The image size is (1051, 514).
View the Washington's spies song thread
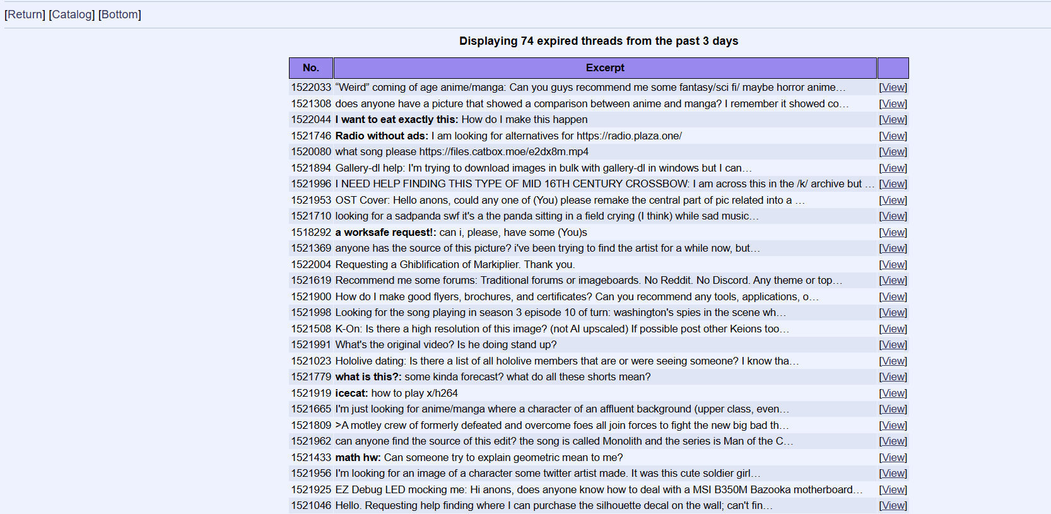pos(893,313)
